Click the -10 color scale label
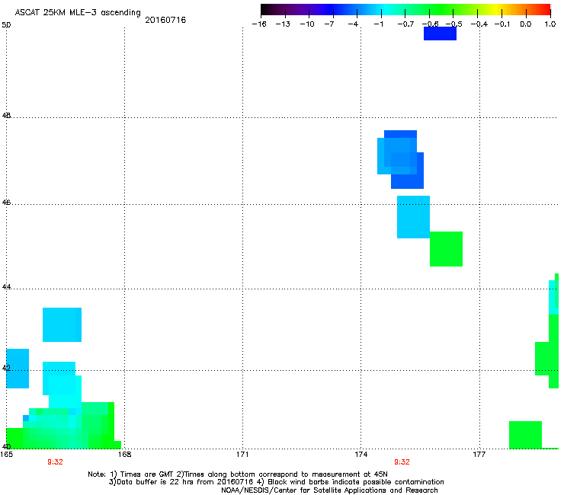 click(x=307, y=24)
